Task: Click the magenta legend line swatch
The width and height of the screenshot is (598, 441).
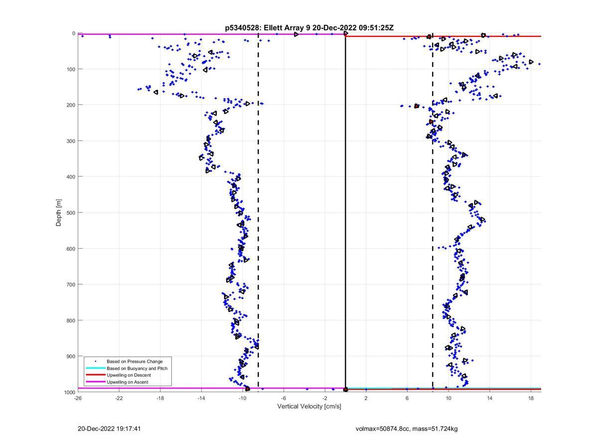Action: click(95, 382)
